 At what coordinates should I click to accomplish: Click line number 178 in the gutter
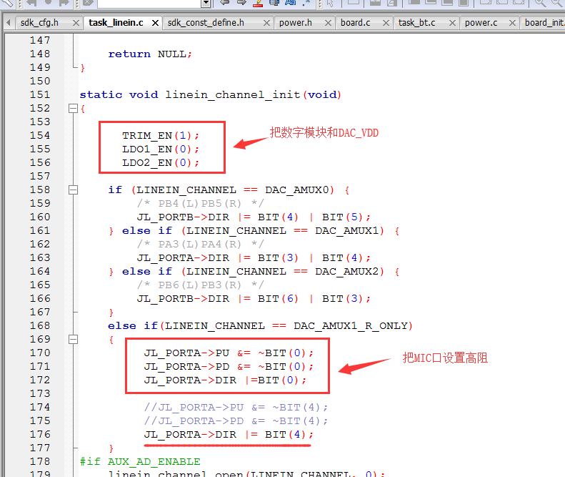pyautogui.click(x=40, y=461)
